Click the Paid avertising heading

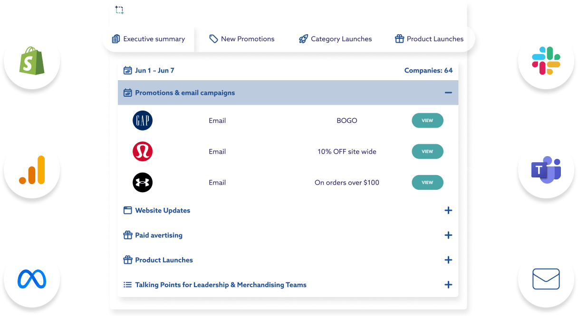(159, 235)
